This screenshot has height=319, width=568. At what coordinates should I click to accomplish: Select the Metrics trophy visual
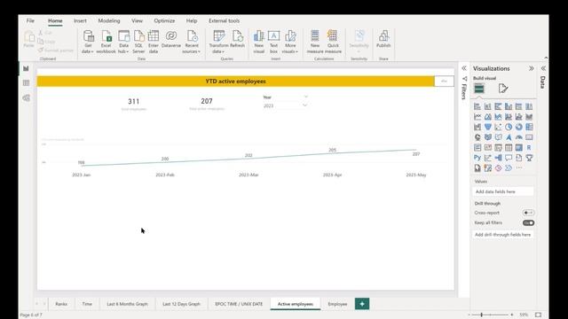(x=529, y=158)
